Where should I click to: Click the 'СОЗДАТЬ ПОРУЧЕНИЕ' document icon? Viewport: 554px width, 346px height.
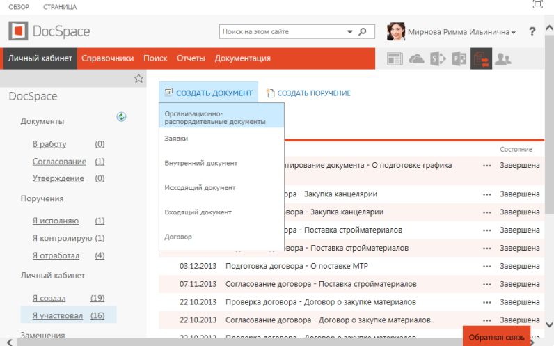click(270, 93)
